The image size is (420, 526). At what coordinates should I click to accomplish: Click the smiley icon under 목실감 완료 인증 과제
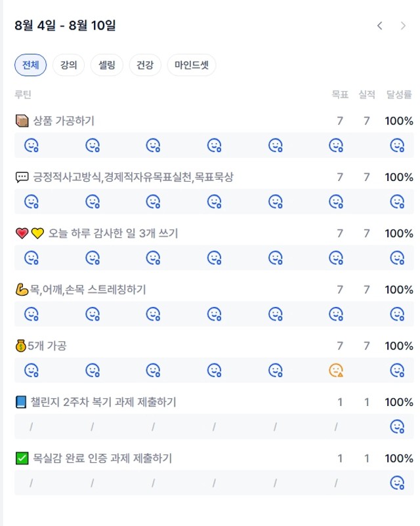click(397, 483)
